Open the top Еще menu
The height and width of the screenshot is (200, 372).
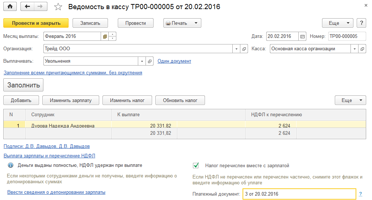(x=337, y=23)
